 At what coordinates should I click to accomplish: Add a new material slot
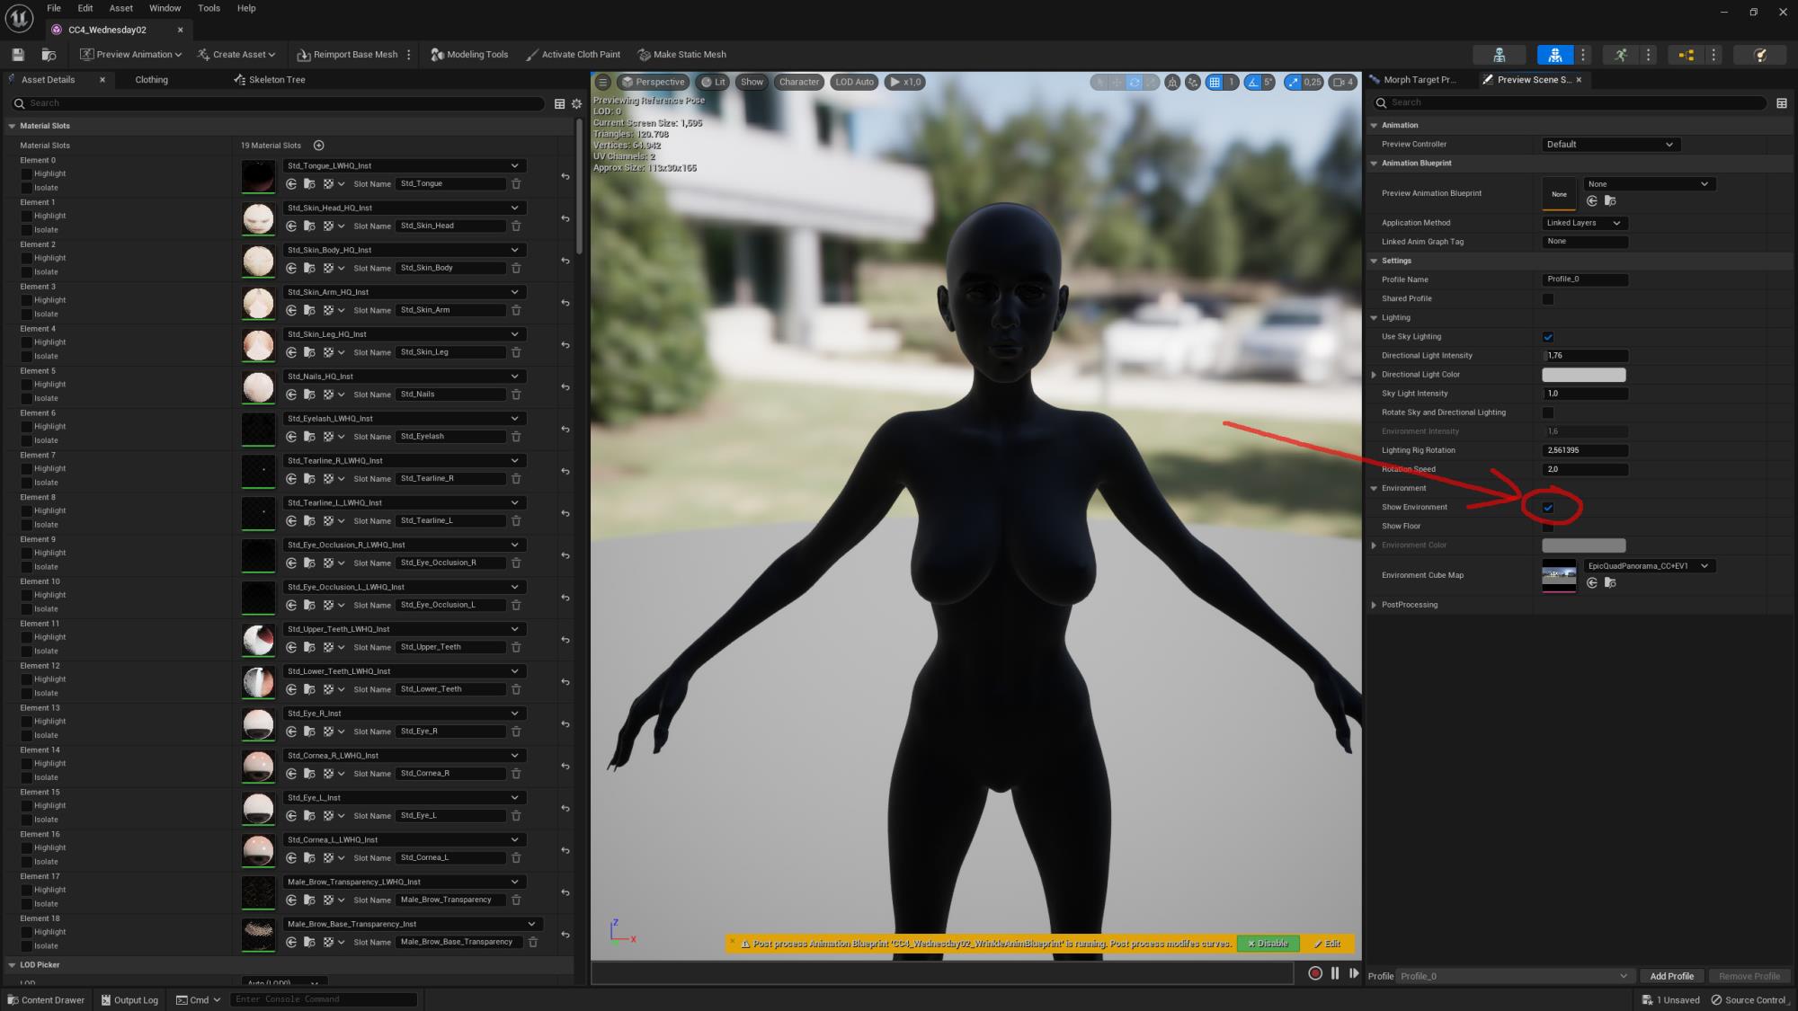(318, 146)
